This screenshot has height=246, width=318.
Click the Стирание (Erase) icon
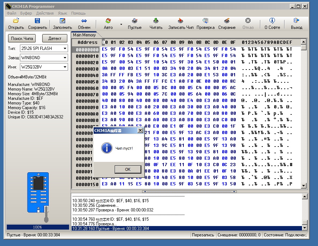pos(227,21)
